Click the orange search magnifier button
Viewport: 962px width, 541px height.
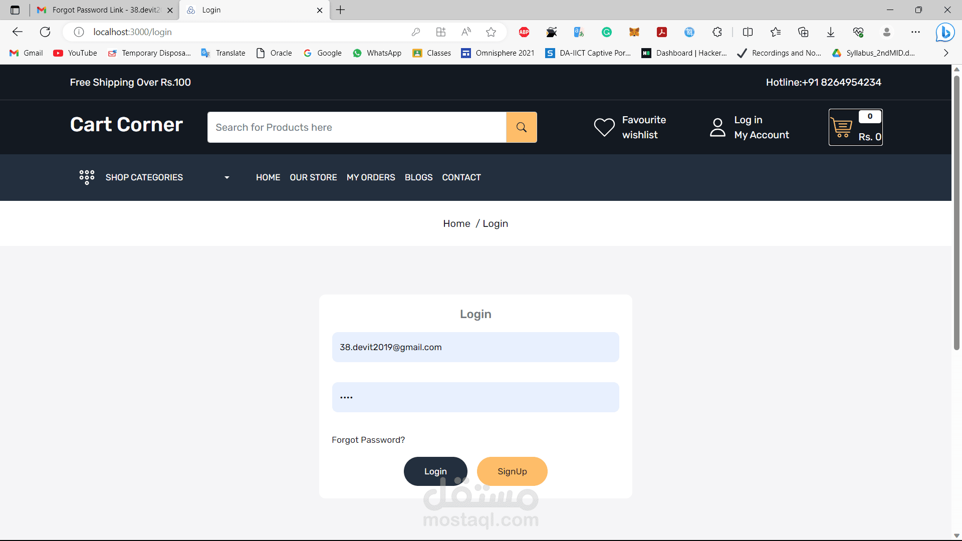pos(521,127)
